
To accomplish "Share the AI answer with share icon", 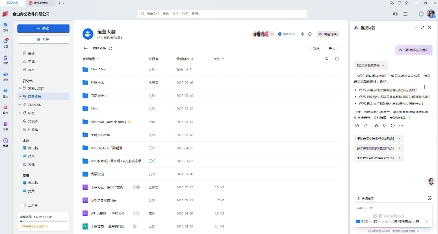I will coord(366,126).
